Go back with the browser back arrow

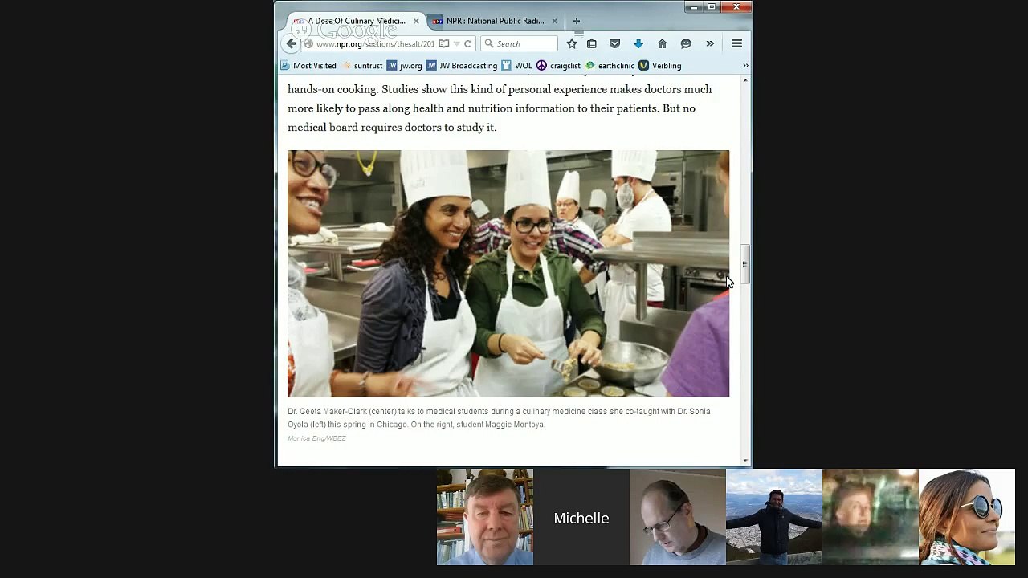click(x=291, y=43)
